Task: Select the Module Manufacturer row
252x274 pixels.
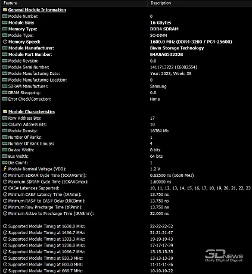Action: 126,48
